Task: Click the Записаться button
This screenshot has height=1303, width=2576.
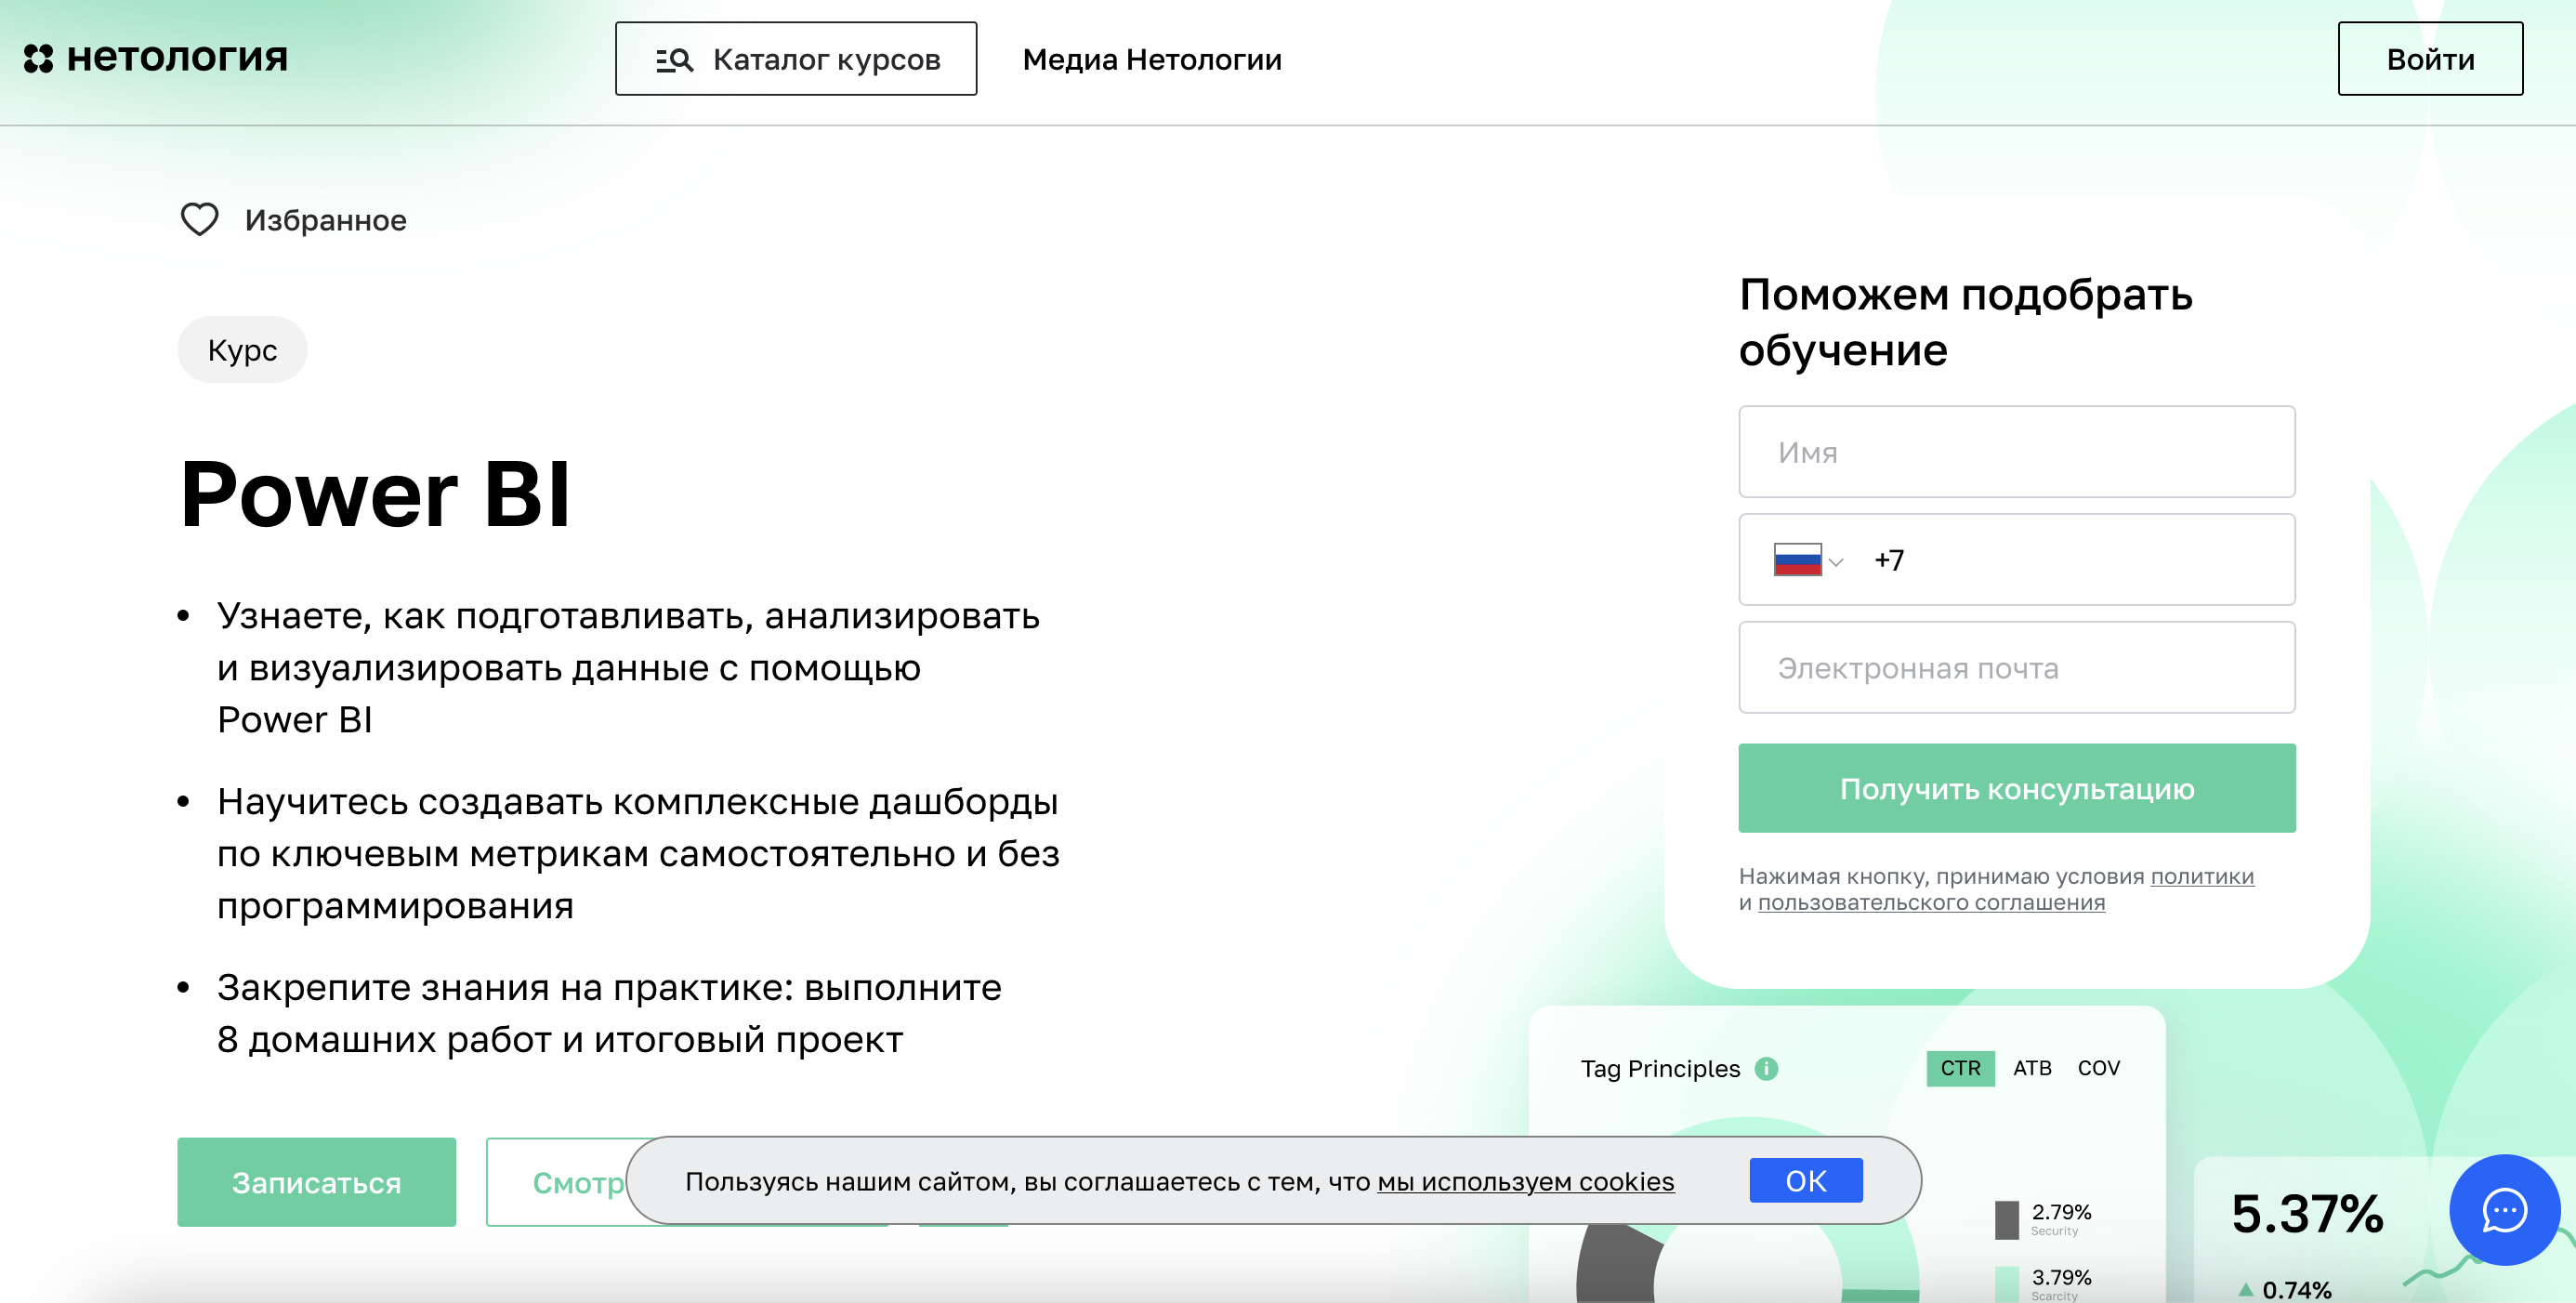Action: tap(316, 1182)
